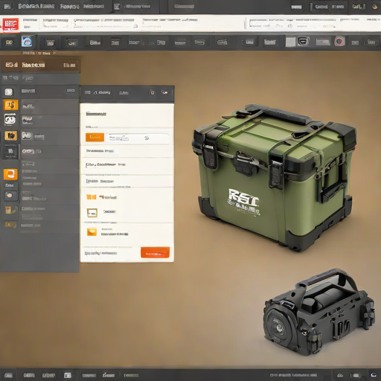The image size is (381, 381).
Task: Click the rightmost icon in the dialog's dark header
Action: coord(164,92)
